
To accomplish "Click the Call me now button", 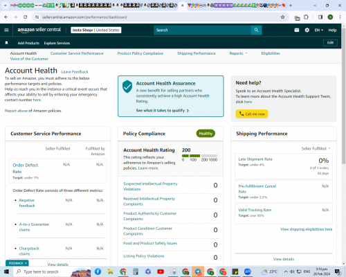I will pyautogui.click(x=252, y=114).
